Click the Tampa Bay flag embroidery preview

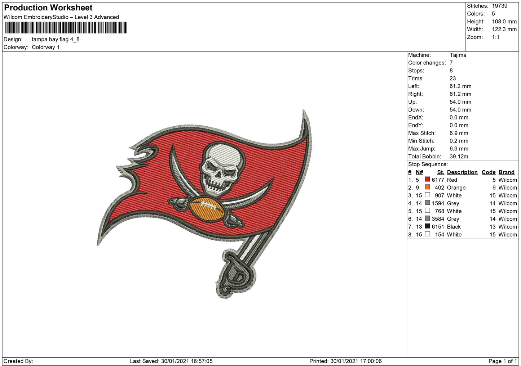pyautogui.click(x=204, y=204)
